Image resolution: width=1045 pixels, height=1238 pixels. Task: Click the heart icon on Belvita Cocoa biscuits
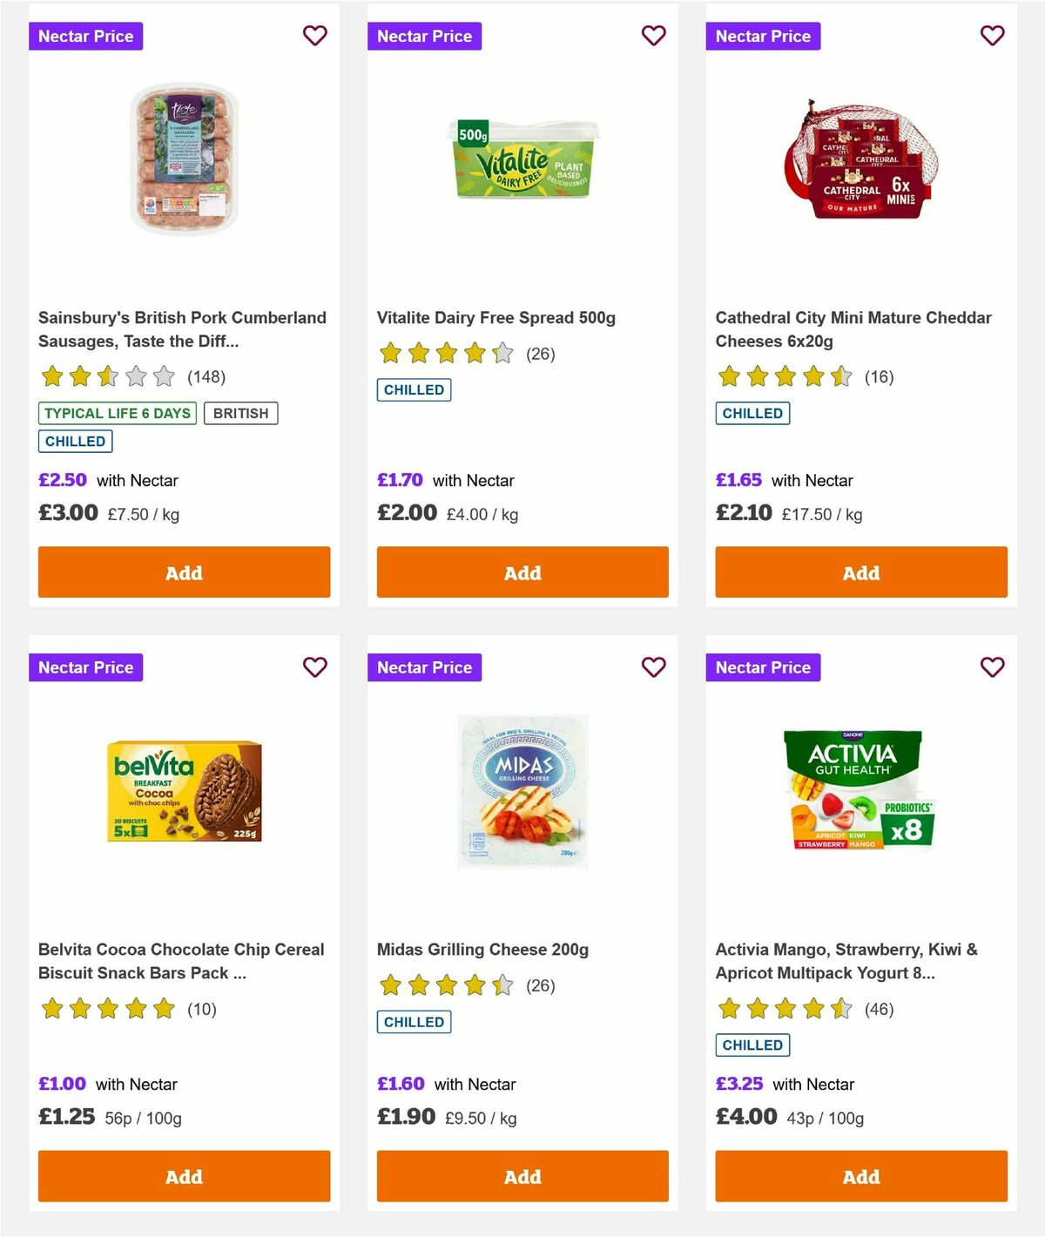click(x=314, y=667)
